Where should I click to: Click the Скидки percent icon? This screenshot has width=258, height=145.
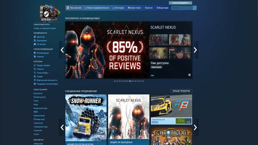(x=35, y=77)
